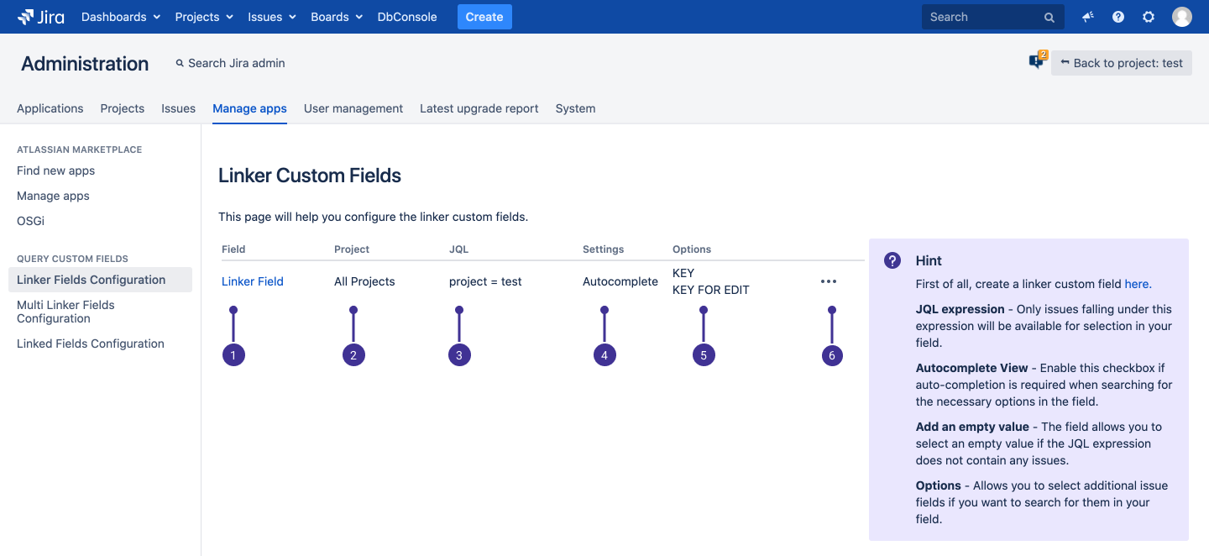Open the help question mark menu
The height and width of the screenshot is (556, 1209).
pyautogui.click(x=1118, y=17)
